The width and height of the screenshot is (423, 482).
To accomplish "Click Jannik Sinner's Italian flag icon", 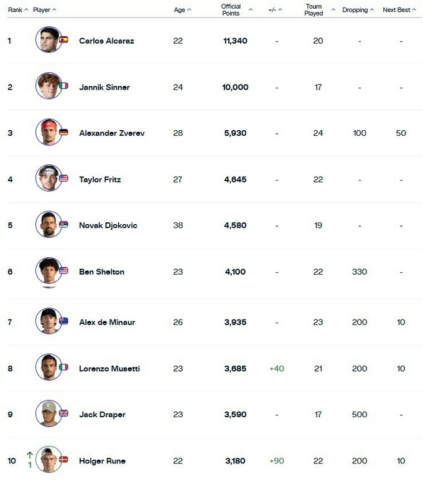I will pyautogui.click(x=64, y=86).
